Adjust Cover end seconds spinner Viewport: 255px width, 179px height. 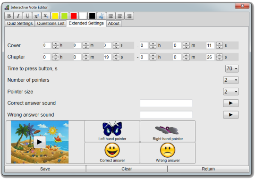point(220,45)
